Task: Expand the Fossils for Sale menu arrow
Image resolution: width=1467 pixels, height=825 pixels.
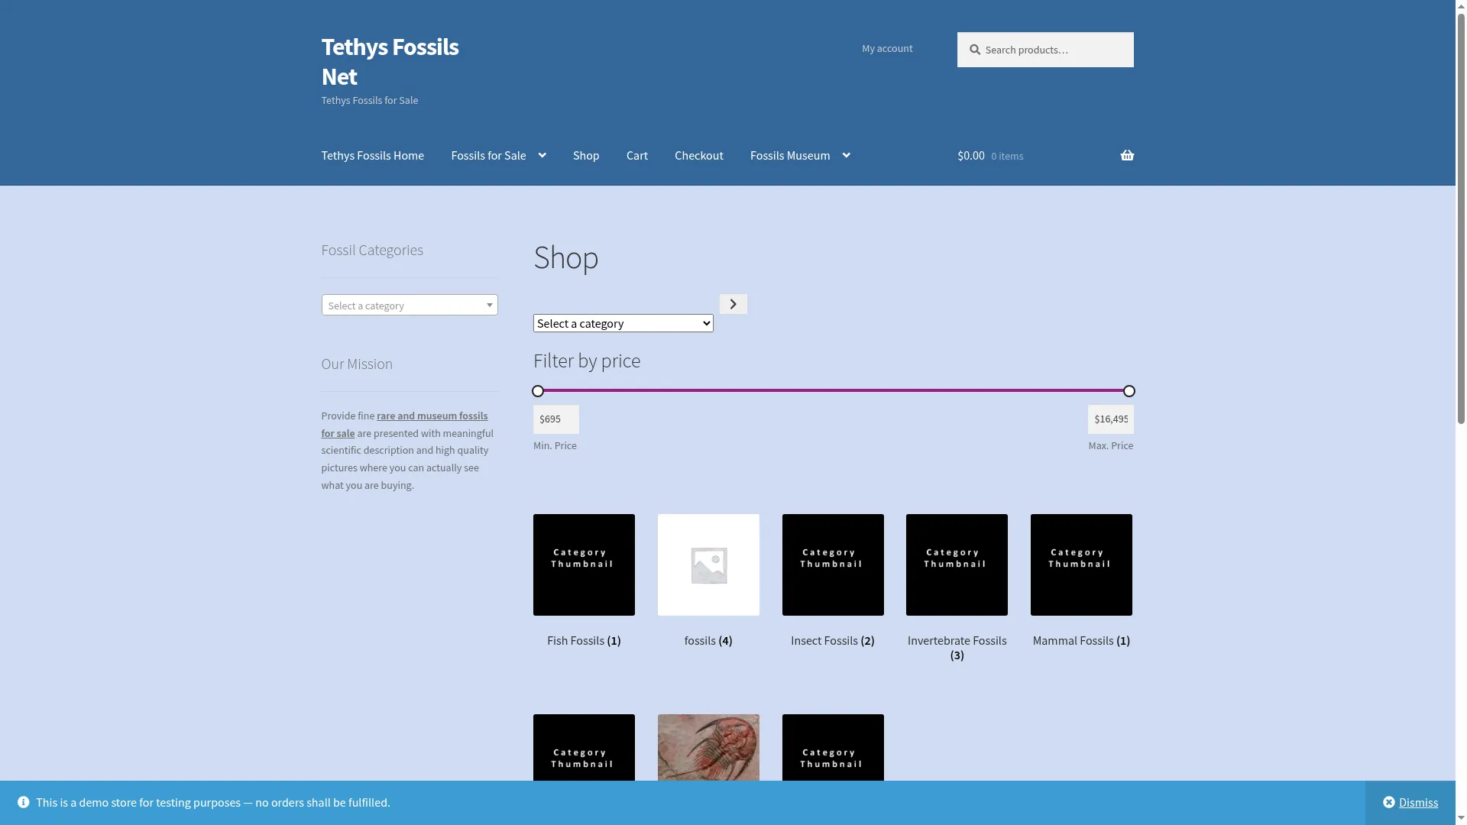Action: pyautogui.click(x=542, y=155)
